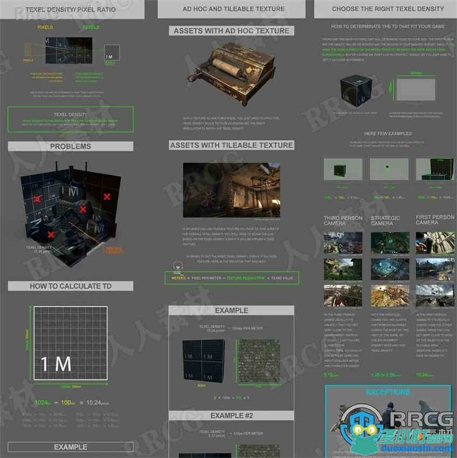
Task: Click the gray screen rectangle with green dimensions
Action: [416, 90]
